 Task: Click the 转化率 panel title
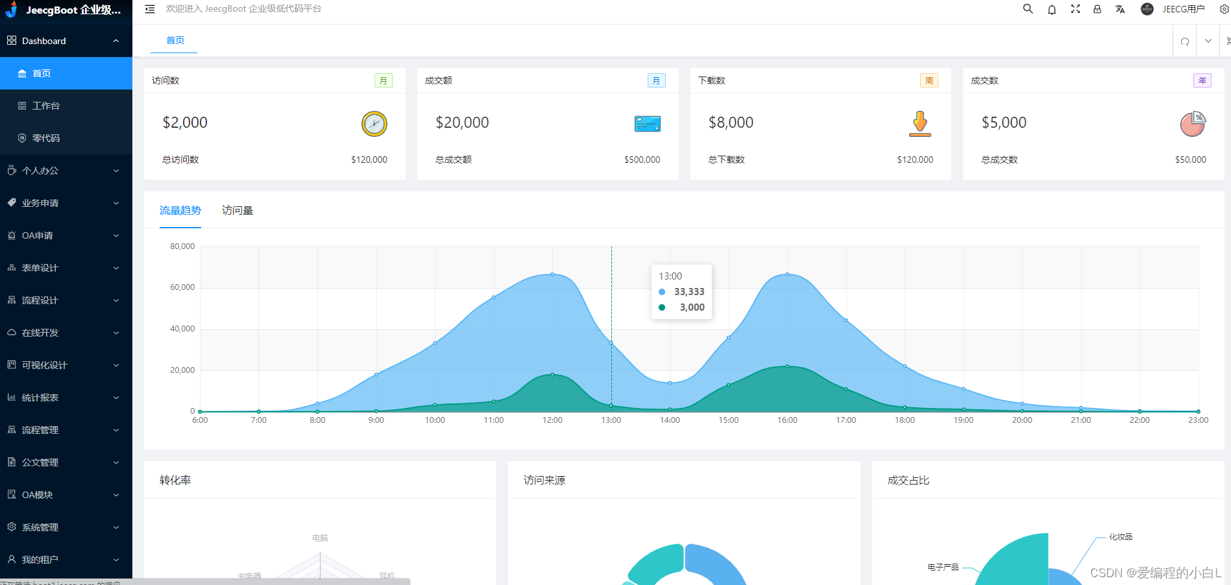point(175,481)
